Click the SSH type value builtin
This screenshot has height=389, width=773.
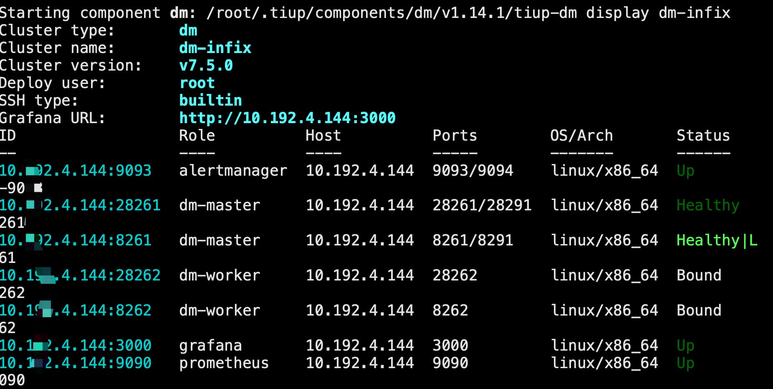(x=210, y=101)
